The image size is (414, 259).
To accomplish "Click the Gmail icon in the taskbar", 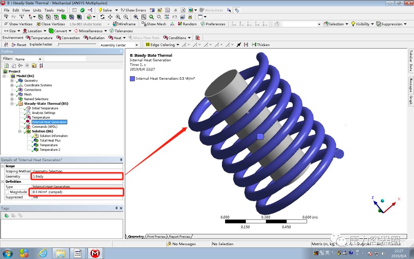I will 95,253.
